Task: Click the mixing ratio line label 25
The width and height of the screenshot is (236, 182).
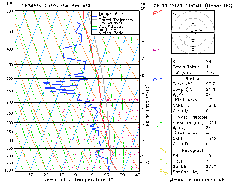Action: [136, 100]
